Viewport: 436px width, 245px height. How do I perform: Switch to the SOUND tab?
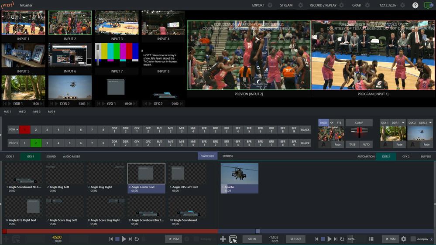[51, 157]
